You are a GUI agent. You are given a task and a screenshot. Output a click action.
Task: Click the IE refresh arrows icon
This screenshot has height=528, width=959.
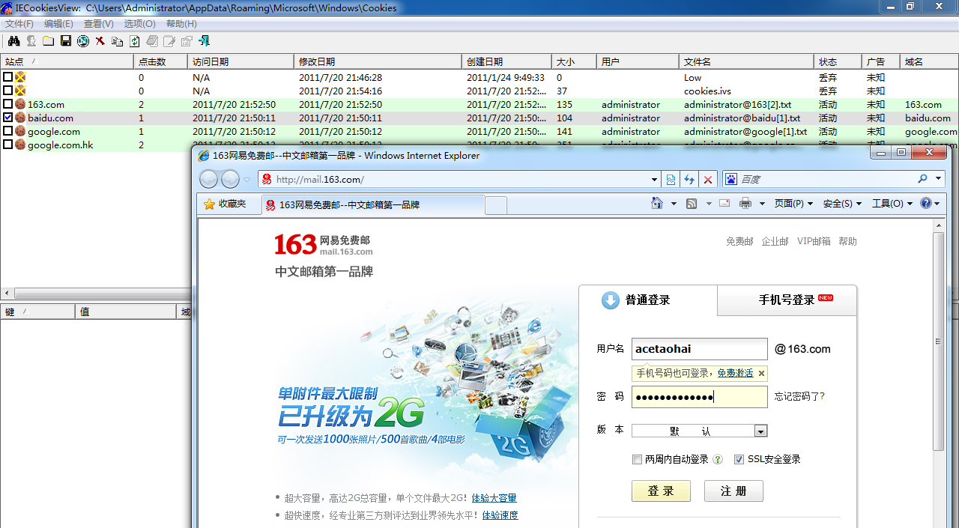[689, 180]
